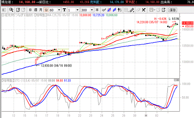Select the pencil drawing tool
Image resolution: width=194 pixels, height=118 pixels.
[132, 10]
